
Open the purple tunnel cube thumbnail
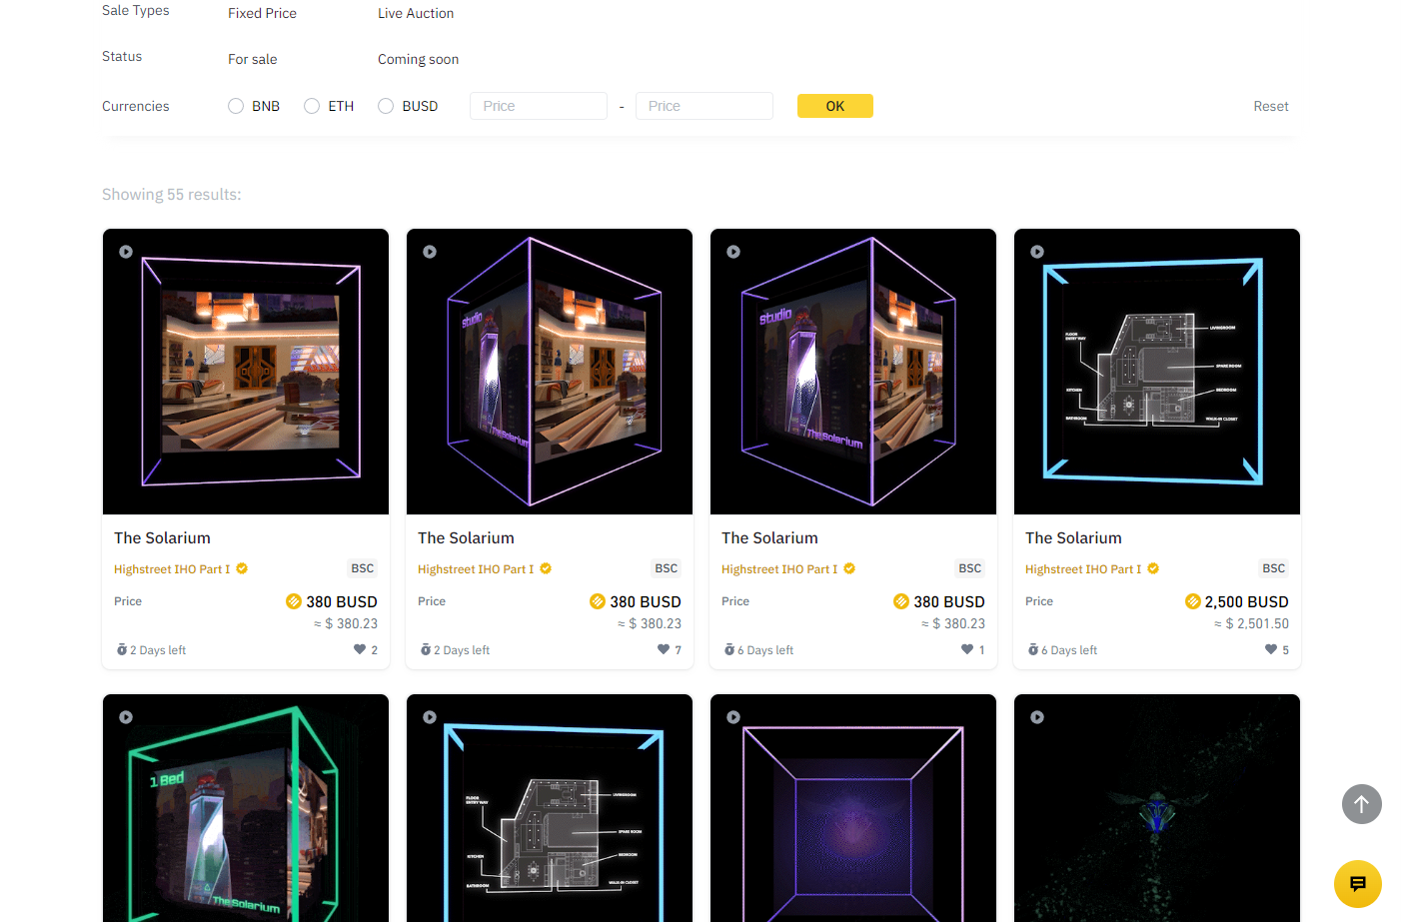853,808
